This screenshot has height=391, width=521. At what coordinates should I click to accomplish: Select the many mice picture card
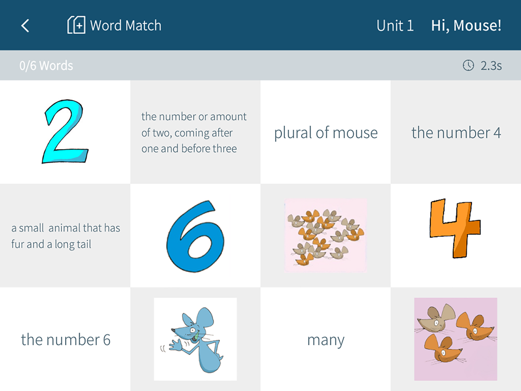point(326,236)
